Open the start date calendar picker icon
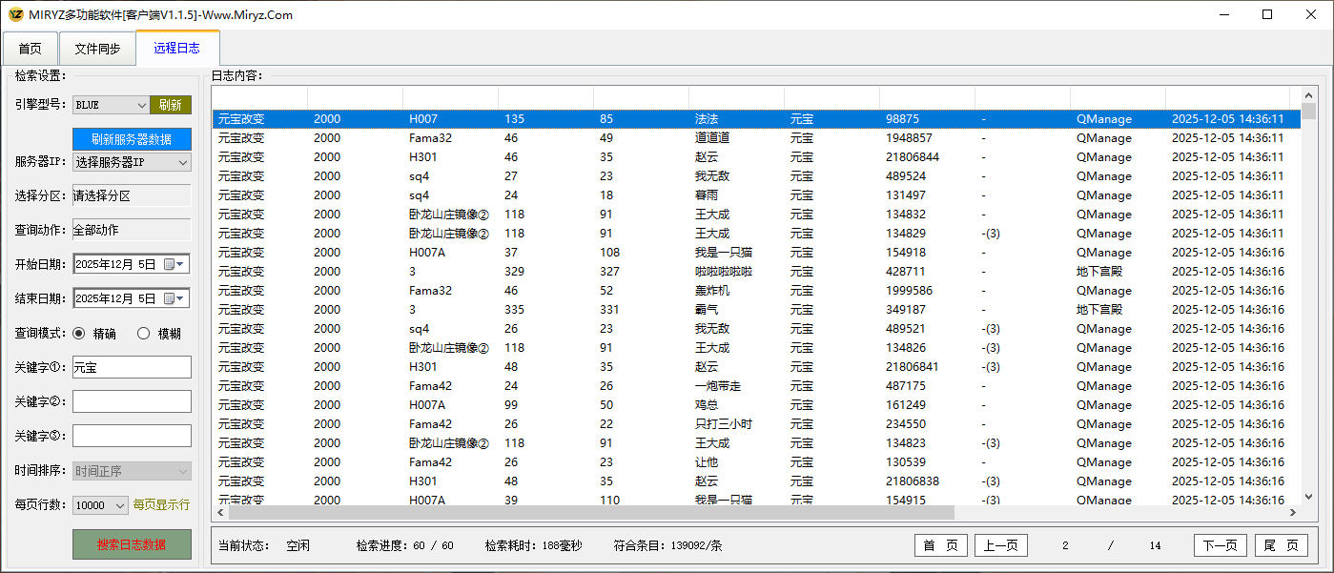The image size is (1334, 573). tap(174, 264)
